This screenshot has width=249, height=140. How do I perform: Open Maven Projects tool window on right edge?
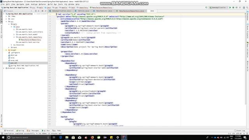pos(247,31)
